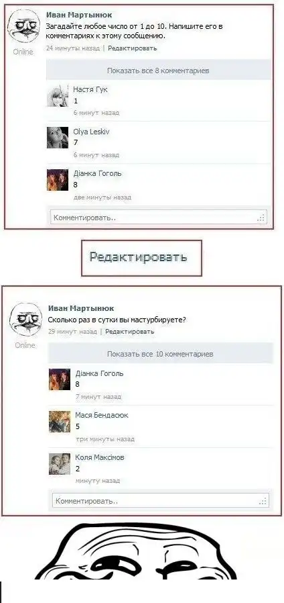284x603 pixels.
Task: Click the large Редактировать button in the middle
Action: point(141,258)
